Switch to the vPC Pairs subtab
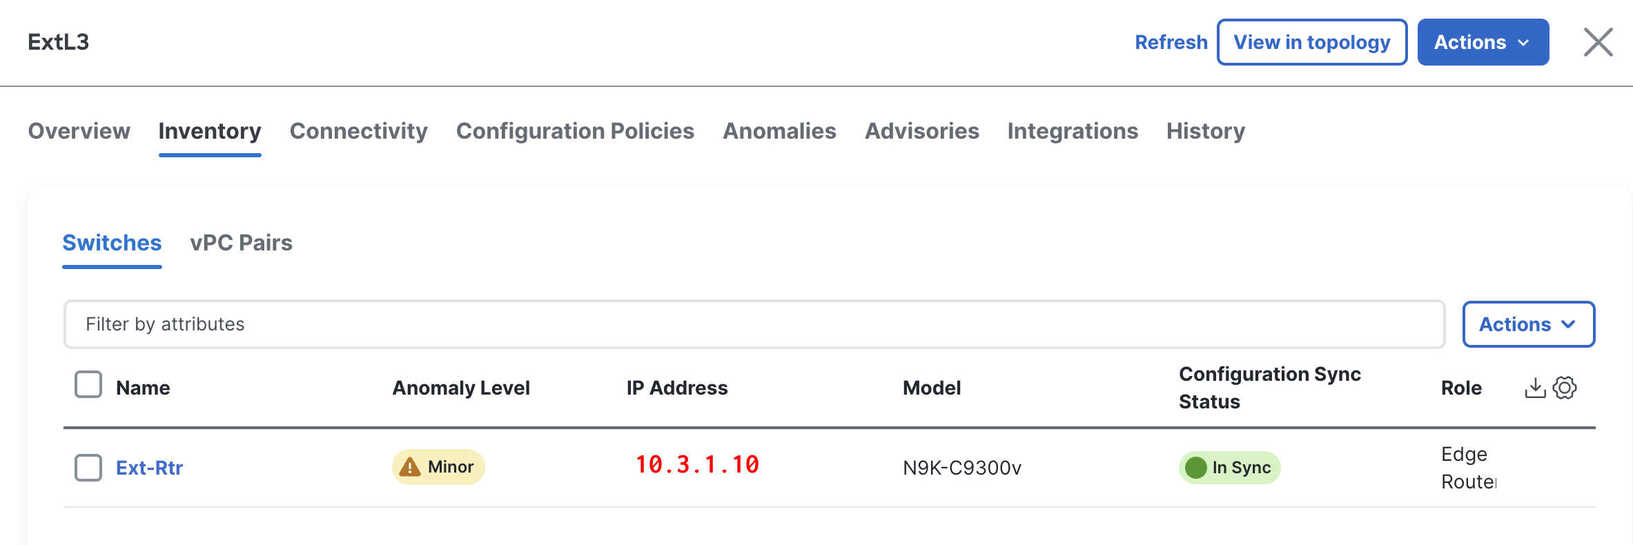Viewport: 1633px width, 545px height. coord(241,243)
